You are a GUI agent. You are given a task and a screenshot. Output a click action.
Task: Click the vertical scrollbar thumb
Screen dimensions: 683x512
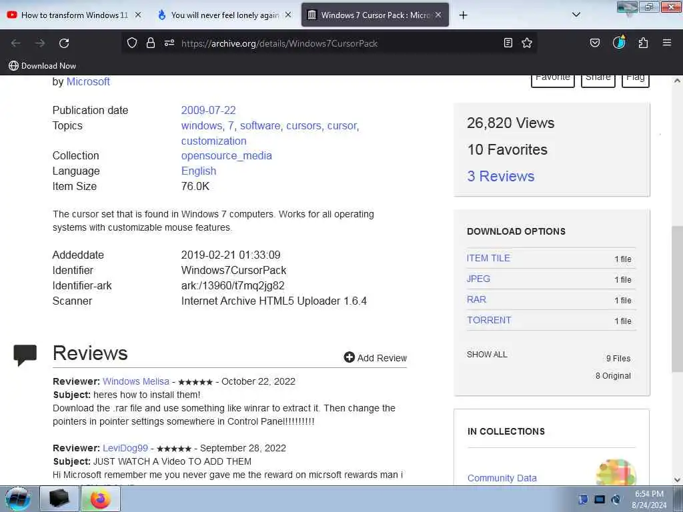pos(677,299)
